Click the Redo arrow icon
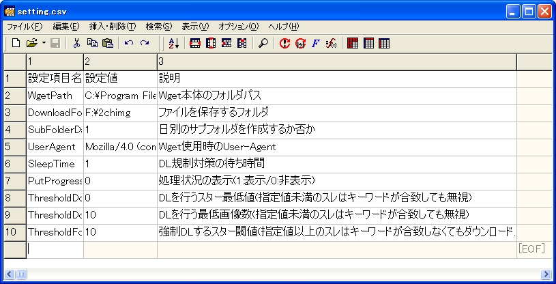Viewport: 556px width, 284px height. [145, 43]
